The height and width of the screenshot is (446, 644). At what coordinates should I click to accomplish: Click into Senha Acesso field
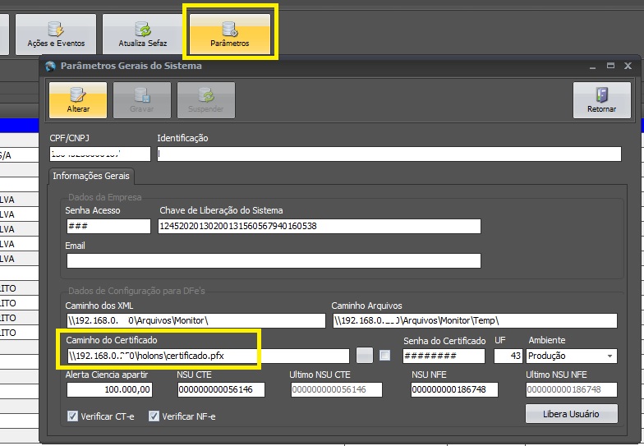pyautogui.click(x=108, y=227)
